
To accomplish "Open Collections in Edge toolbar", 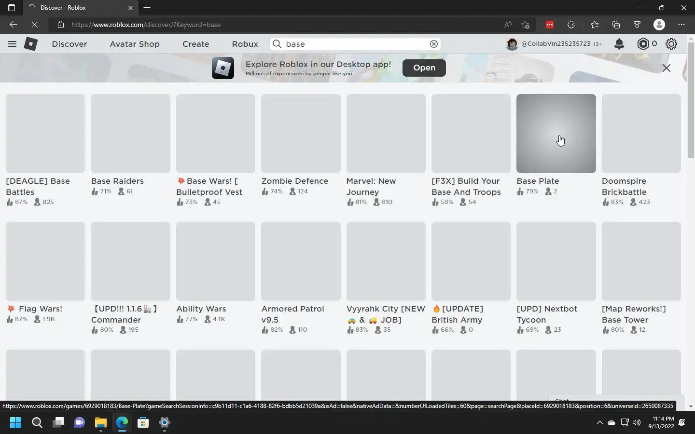I will [x=616, y=25].
